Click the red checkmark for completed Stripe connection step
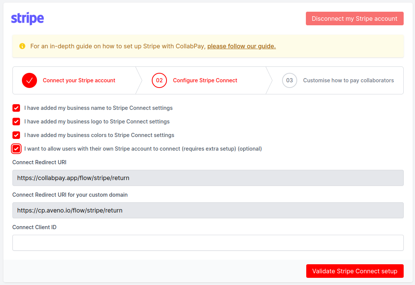This screenshot has width=415, height=285. pos(29,80)
